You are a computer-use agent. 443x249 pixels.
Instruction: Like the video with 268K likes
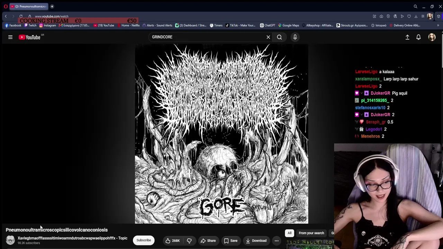pyautogui.click(x=172, y=241)
